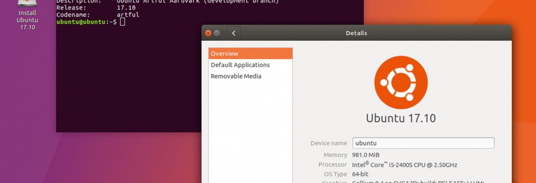Click the Release 17.10 line in terminal
536x183 pixels.
coord(96,8)
